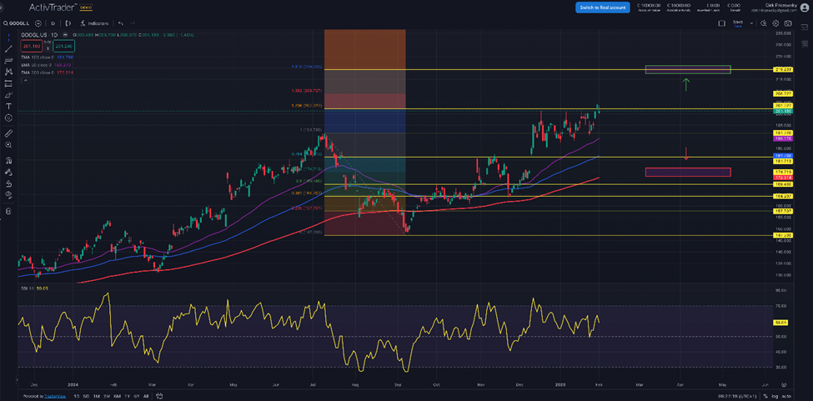The width and height of the screenshot is (813, 401).
Task: Activate the Zoom In tool
Action: [x=9, y=145]
